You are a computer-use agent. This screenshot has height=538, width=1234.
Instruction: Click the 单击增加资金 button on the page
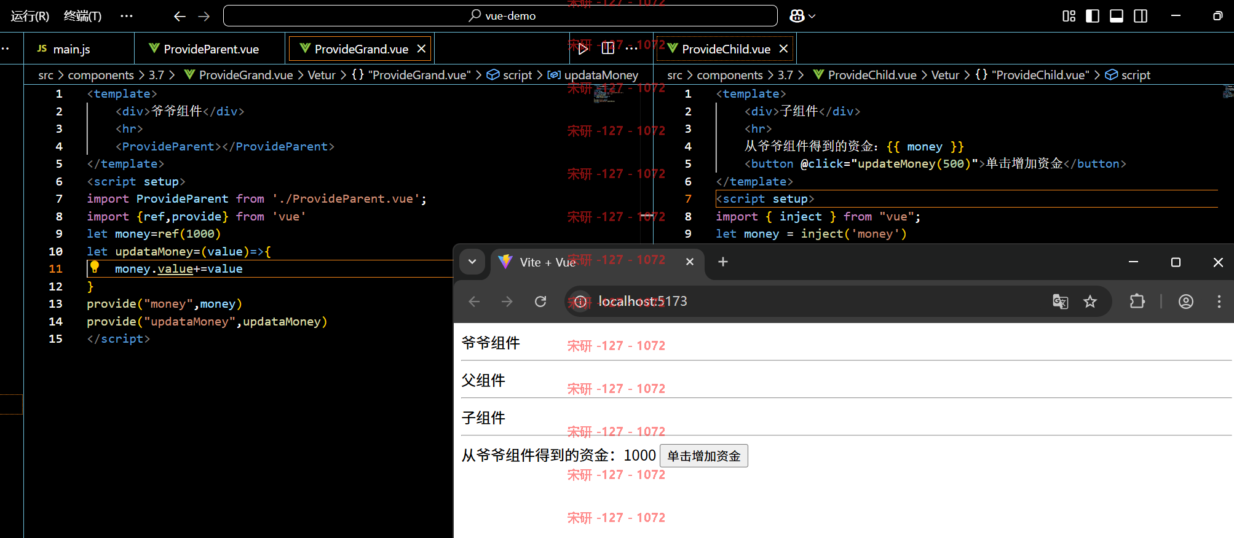point(703,456)
